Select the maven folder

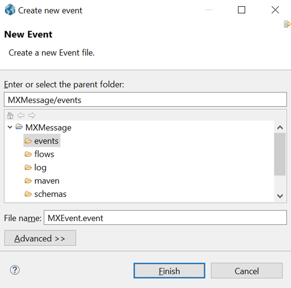click(47, 181)
